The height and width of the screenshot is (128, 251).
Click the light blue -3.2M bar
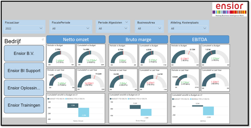point(84,112)
